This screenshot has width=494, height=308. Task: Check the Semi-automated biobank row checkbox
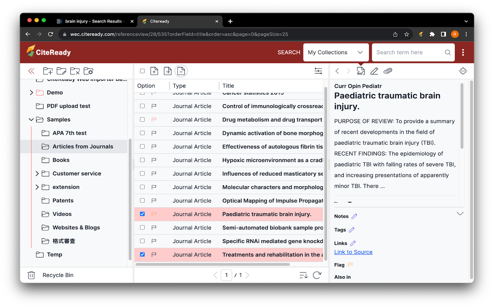(142, 228)
